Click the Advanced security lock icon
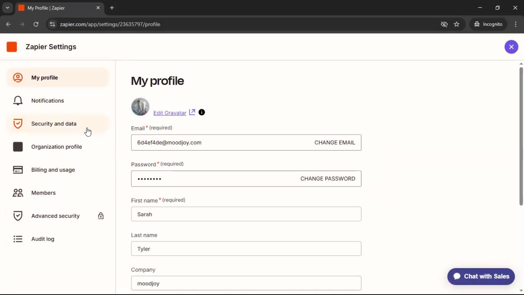 (x=101, y=216)
